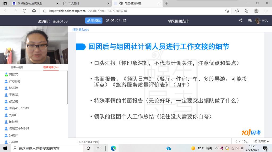Open Microsoft Edge from the taskbar
The width and height of the screenshot is (272, 152).
(113, 148)
